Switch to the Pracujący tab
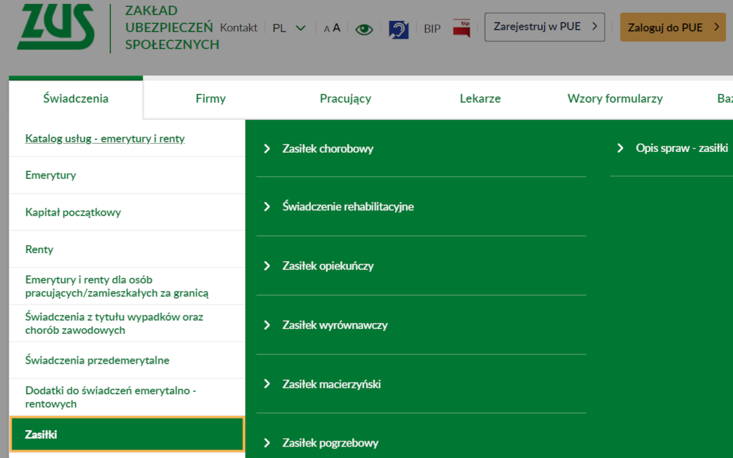Viewport: 733px width, 458px height. [x=345, y=98]
